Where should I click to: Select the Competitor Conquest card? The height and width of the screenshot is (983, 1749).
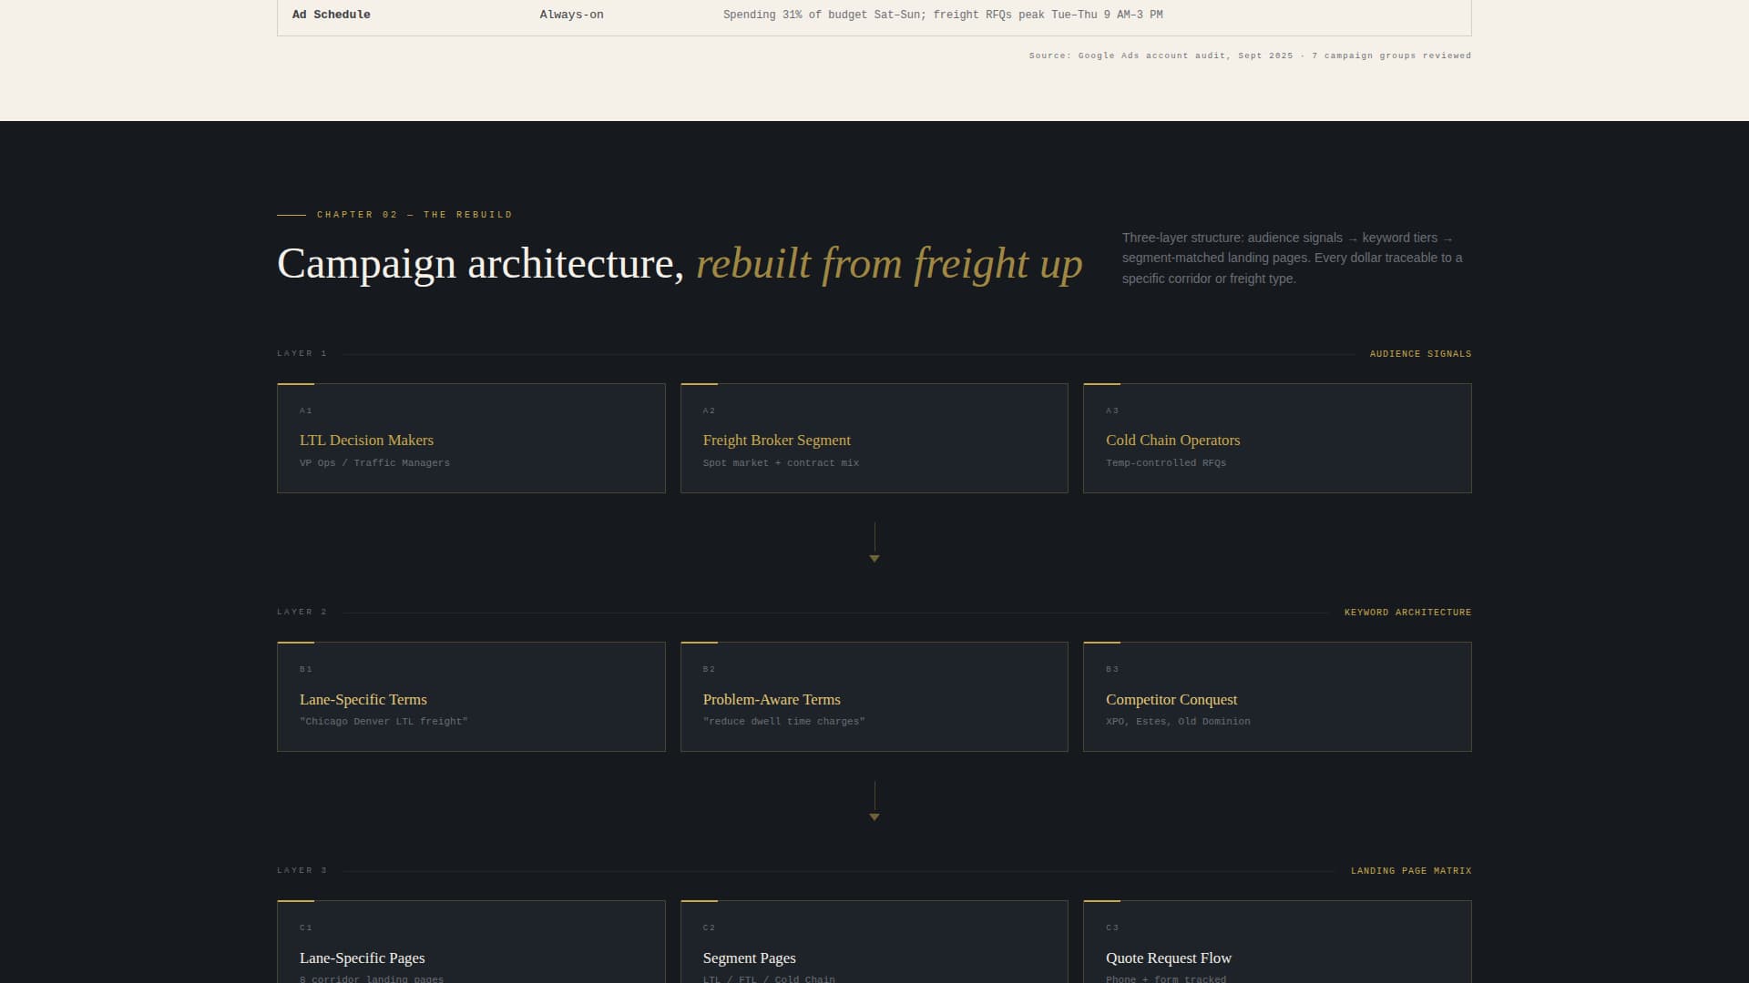(x=1277, y=696)
